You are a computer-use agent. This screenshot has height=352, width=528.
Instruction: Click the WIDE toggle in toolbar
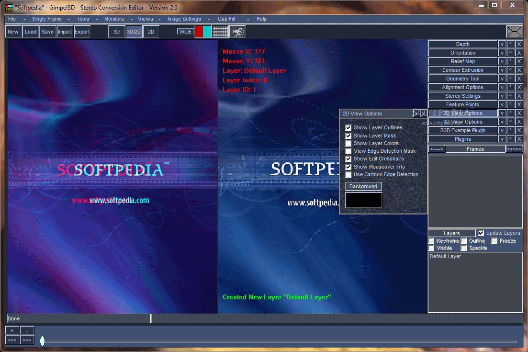coord(185,32)
